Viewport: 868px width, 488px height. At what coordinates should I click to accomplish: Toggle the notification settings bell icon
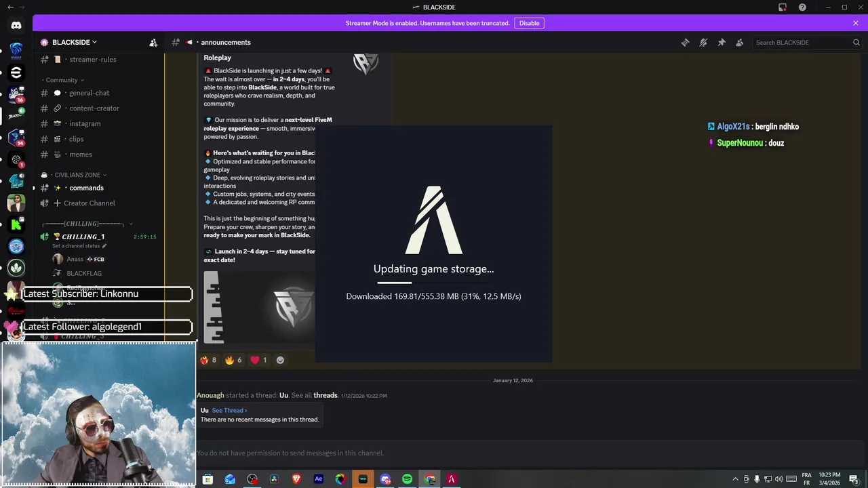coord(703,42)
